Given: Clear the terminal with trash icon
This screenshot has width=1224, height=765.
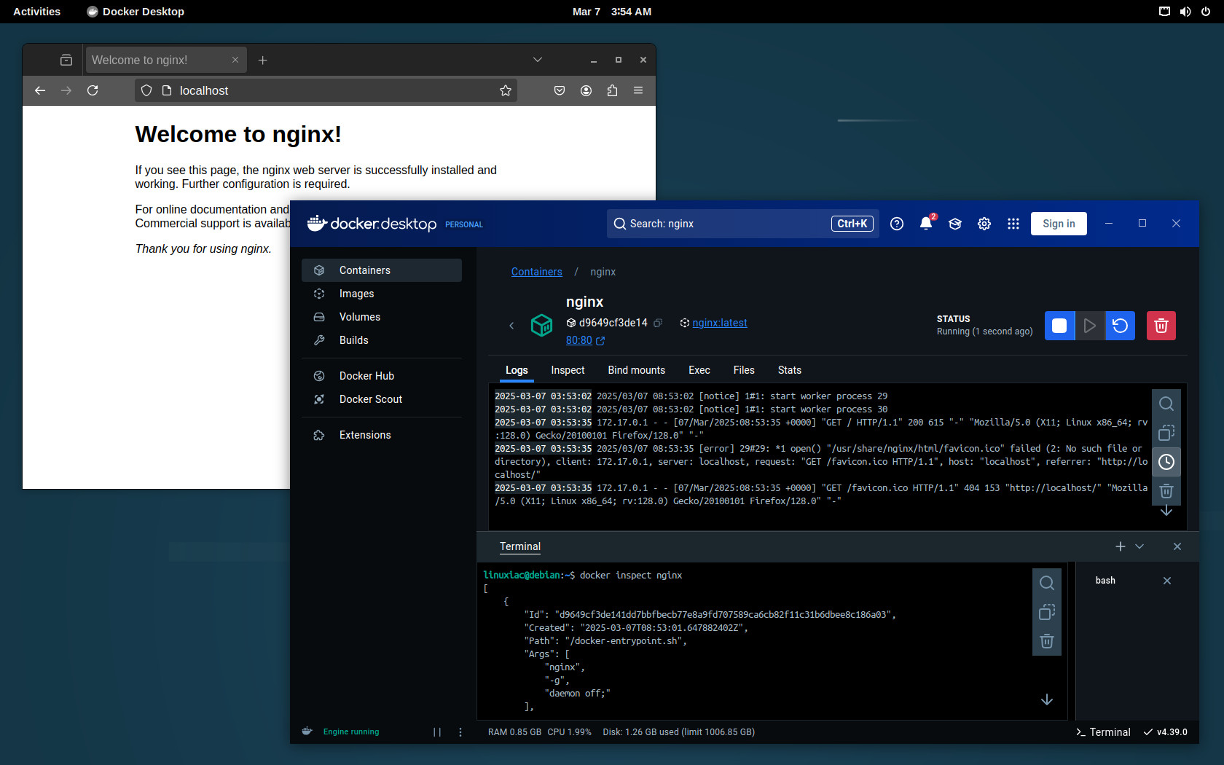Looking at the screenshot, I should click(1047, 641).
